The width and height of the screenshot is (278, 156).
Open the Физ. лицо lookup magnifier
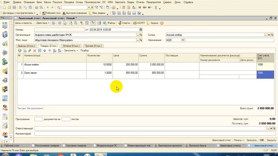(x=141, y=40)
